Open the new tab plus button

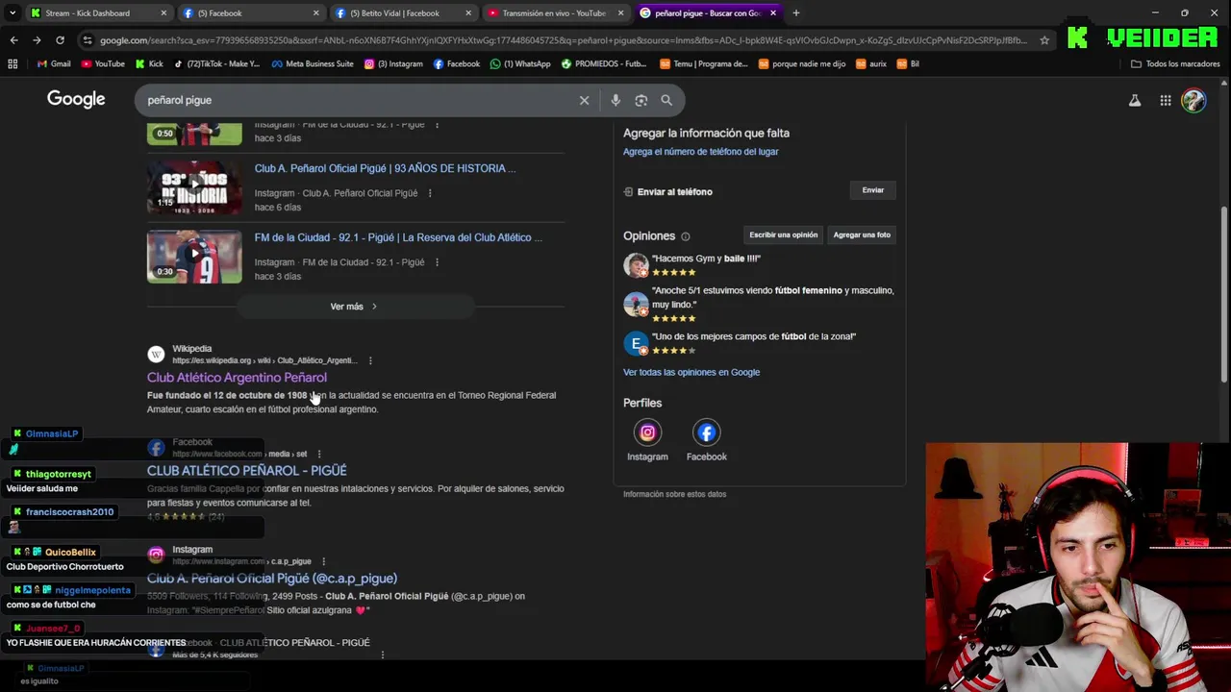point(795,13)
